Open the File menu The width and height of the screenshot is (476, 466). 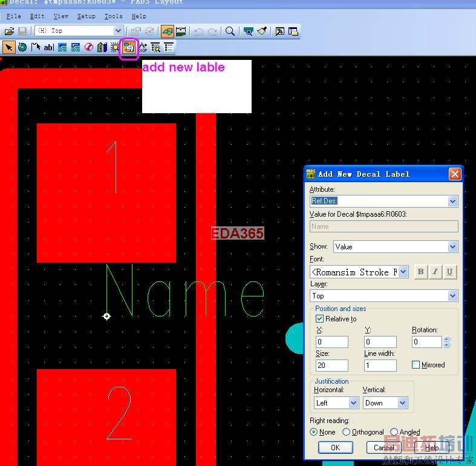(14, 16)
